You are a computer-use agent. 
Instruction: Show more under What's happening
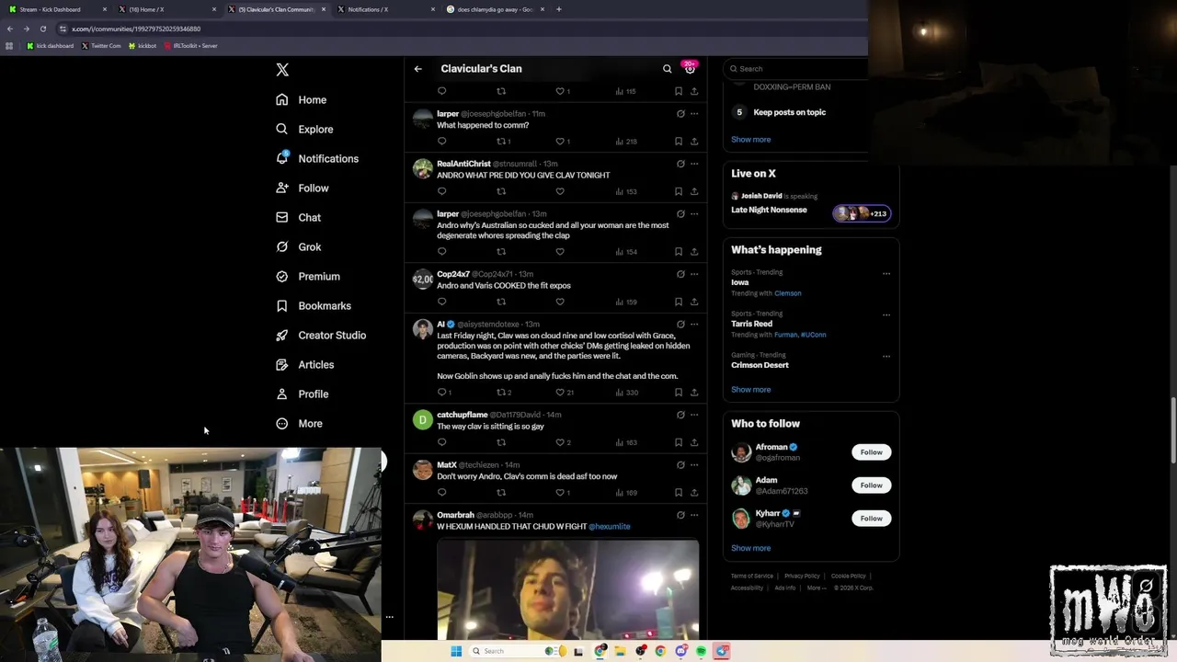point(750,390)
